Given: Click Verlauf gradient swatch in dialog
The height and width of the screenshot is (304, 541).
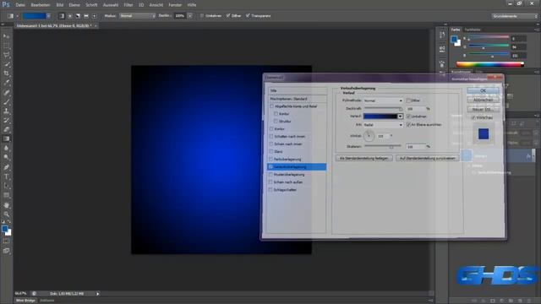Looking at the screenshot, I should coord(380,117).
